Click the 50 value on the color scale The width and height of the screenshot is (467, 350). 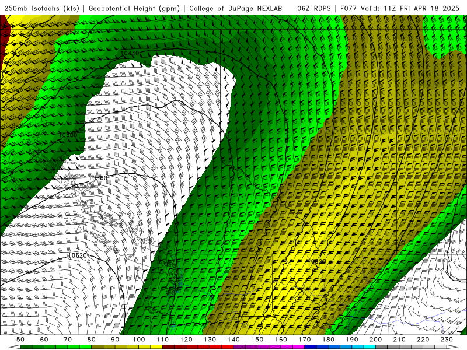coord(20,339)
